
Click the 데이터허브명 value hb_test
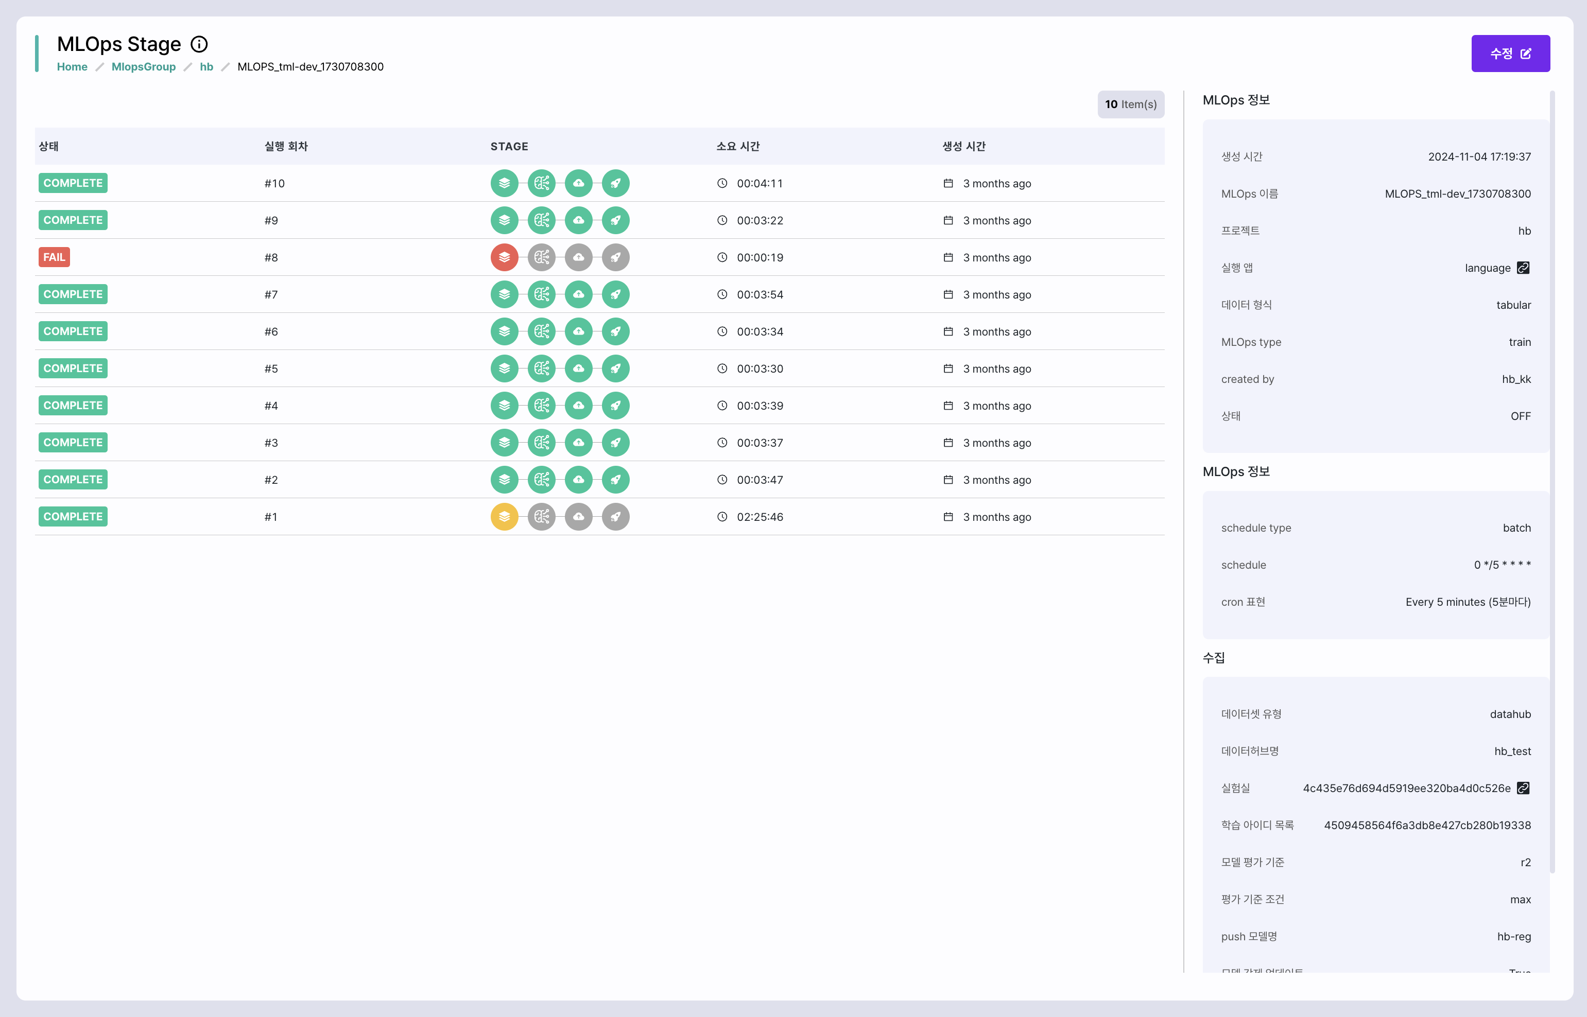coord(1512,751)
